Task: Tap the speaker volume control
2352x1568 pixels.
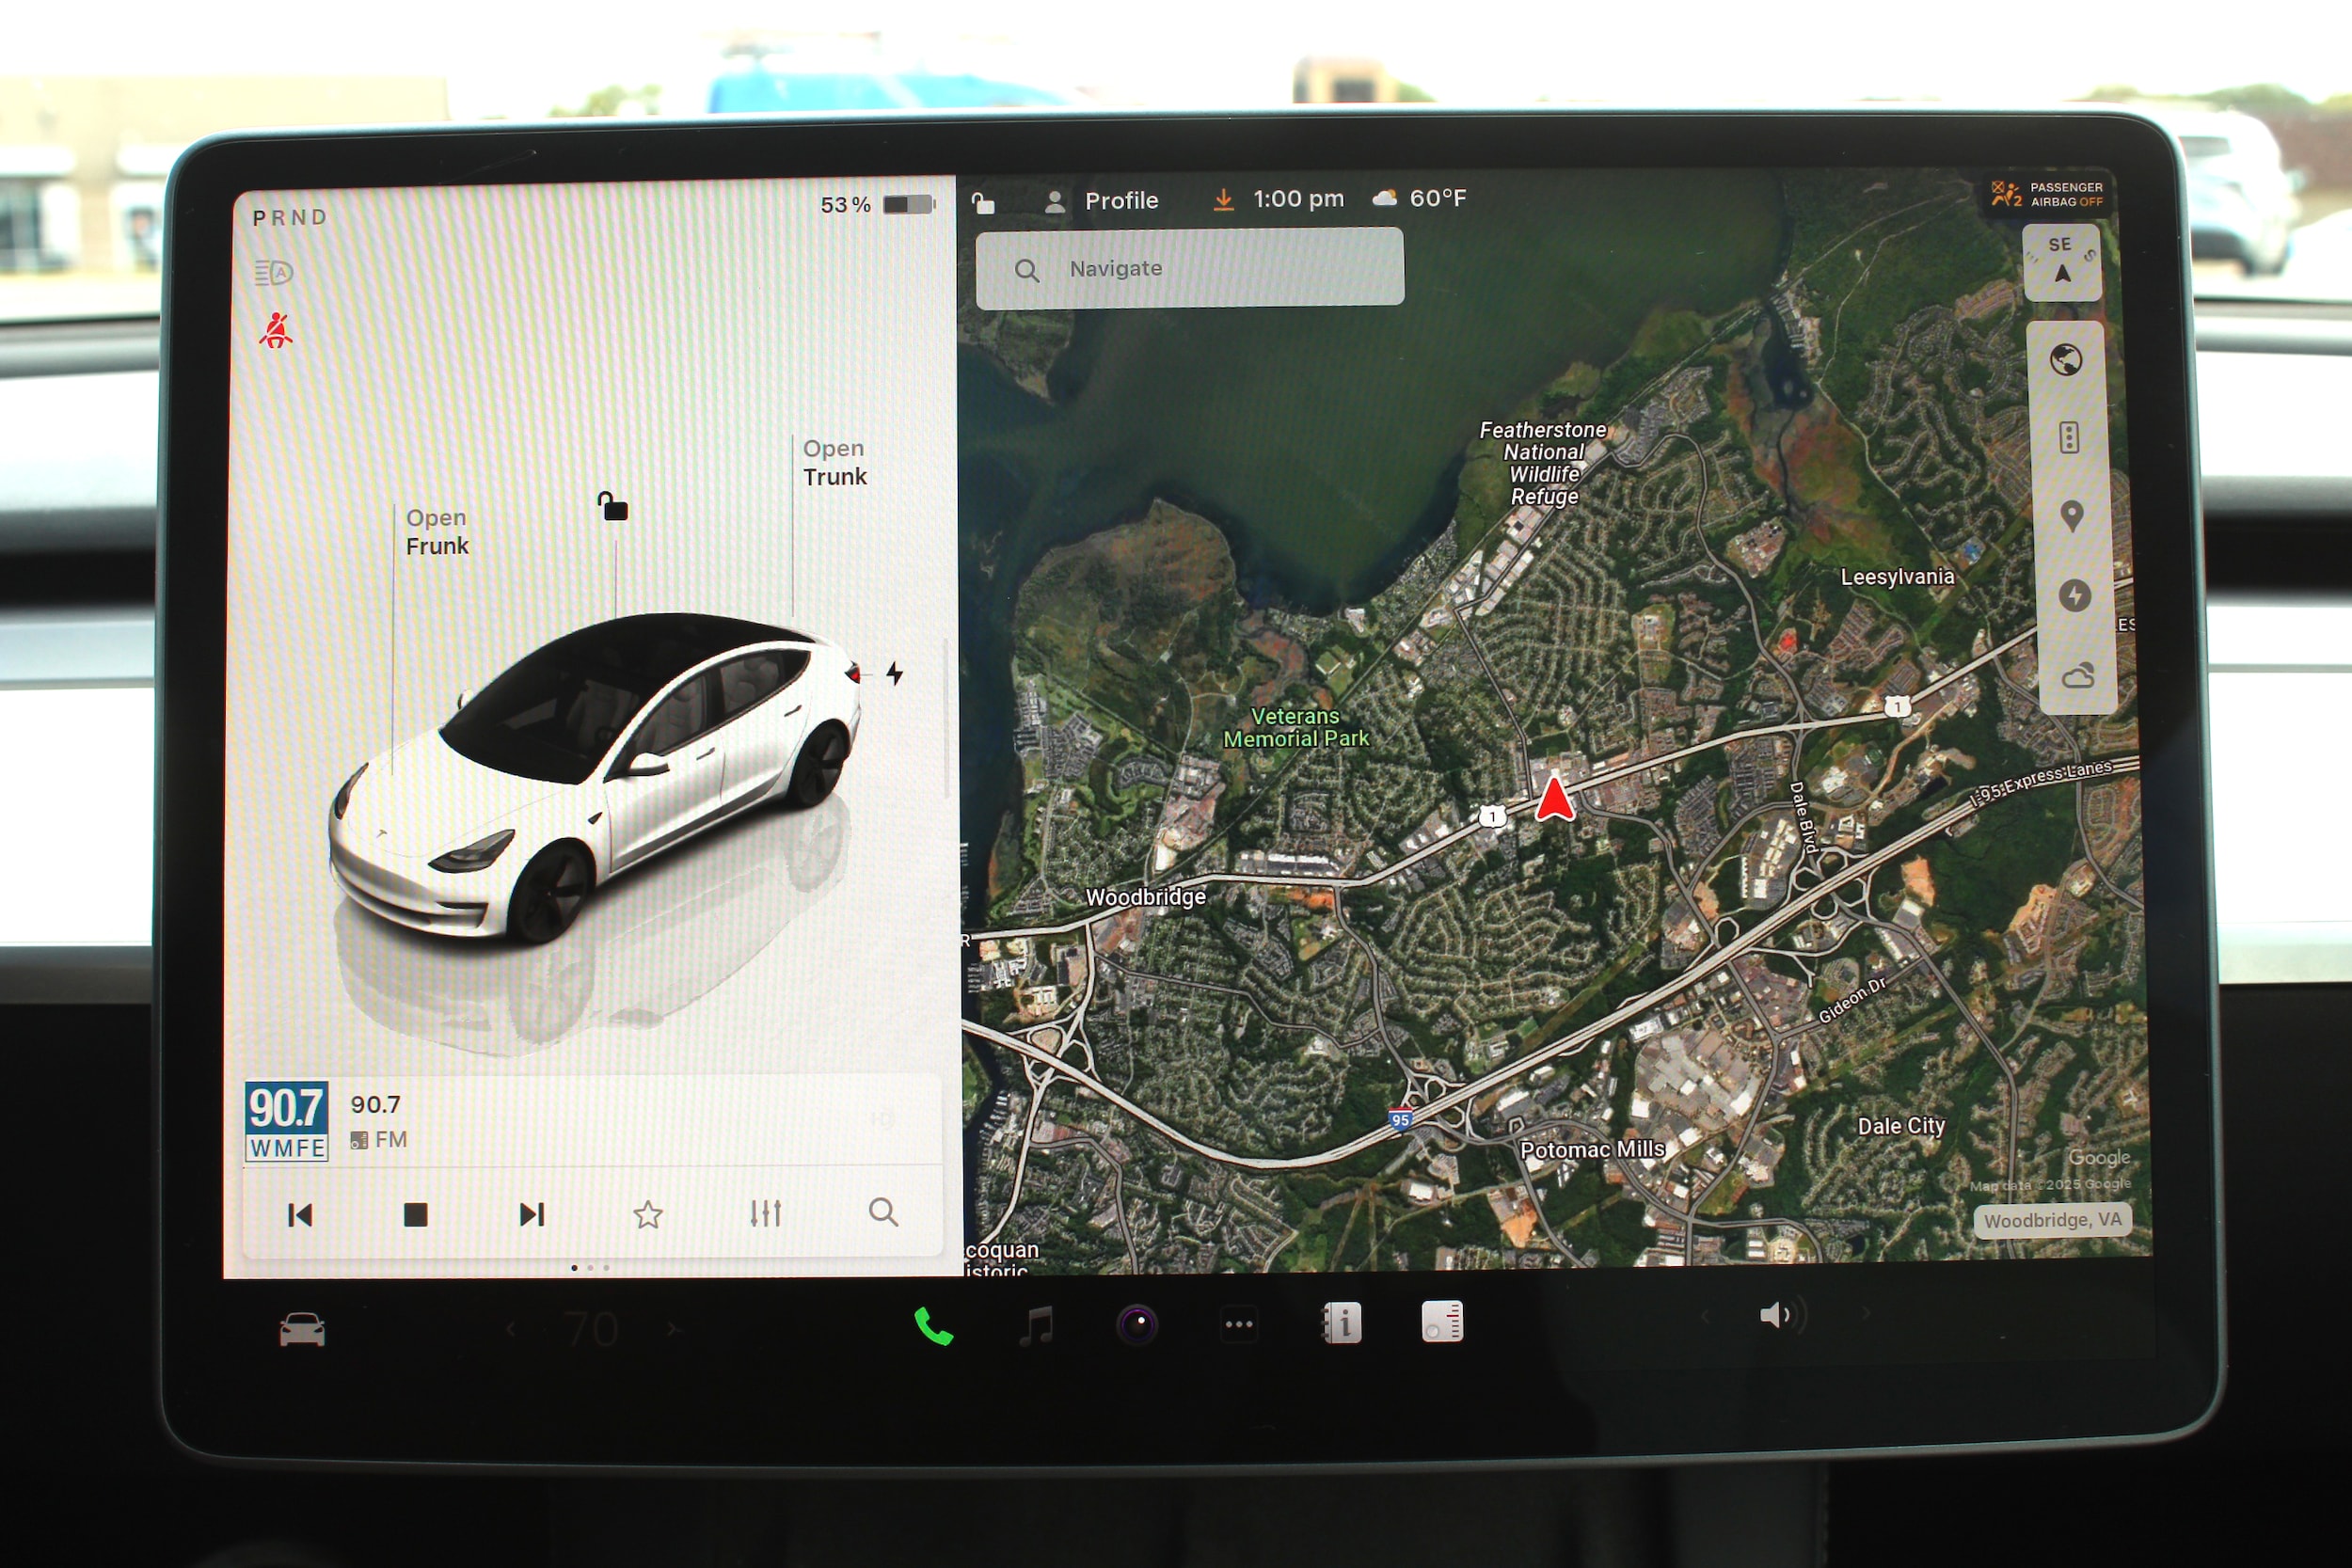Action: (1776, 1316)
